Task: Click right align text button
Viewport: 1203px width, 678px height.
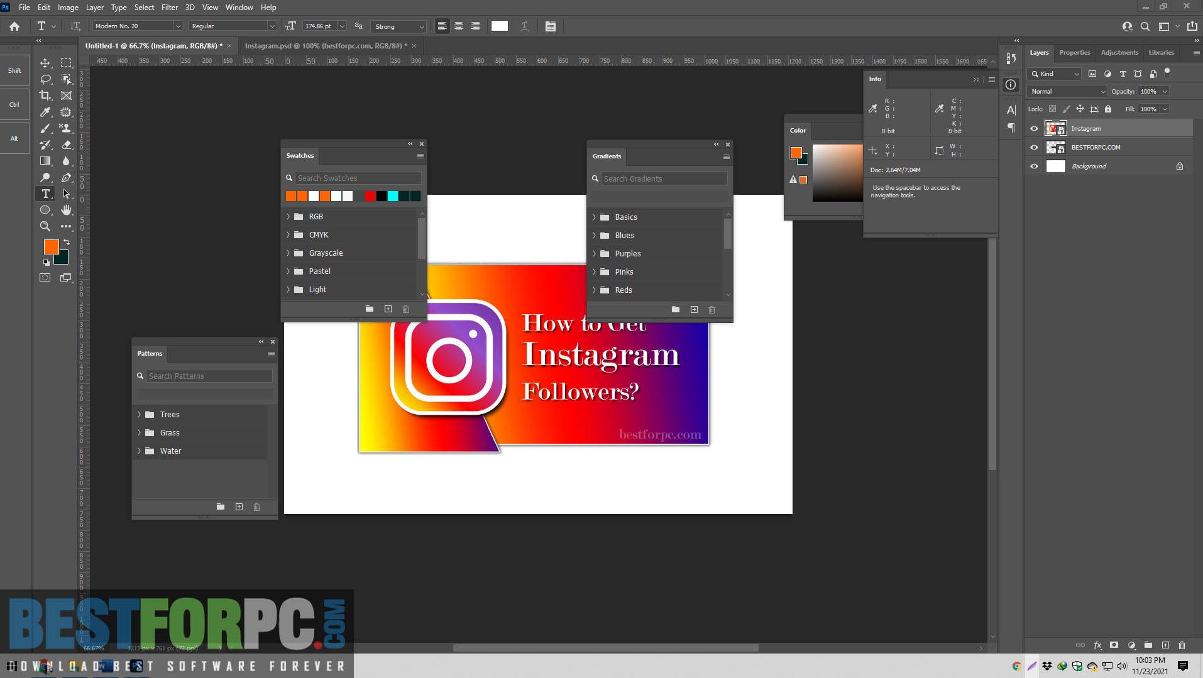Action: click(x=475, y=26)
